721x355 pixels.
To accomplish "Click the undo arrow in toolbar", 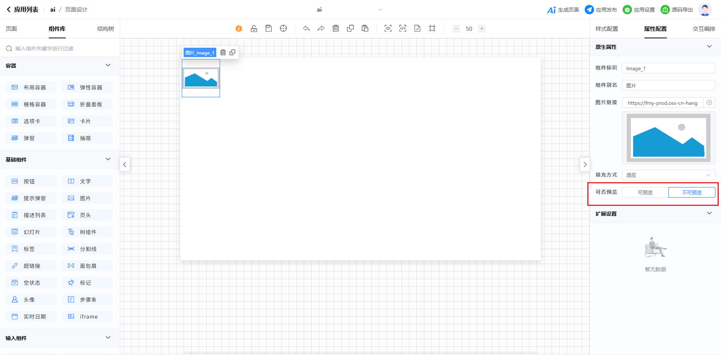I will (x=306, y=29).
